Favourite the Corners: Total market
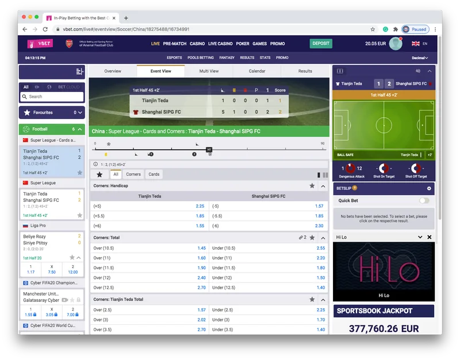The width and height of the screenshot is (460, 360). point(312,238)
